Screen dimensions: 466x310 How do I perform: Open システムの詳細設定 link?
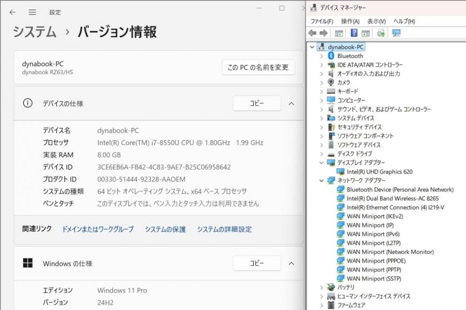coord(224,229)
